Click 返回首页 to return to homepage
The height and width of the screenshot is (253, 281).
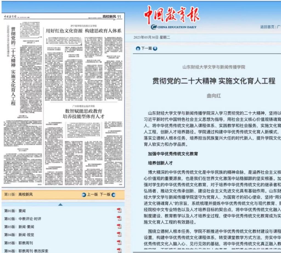point(267,27)
